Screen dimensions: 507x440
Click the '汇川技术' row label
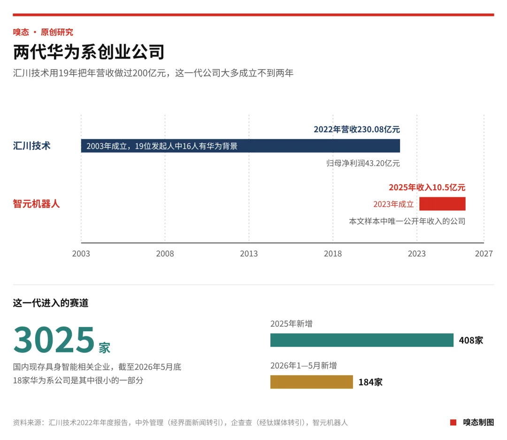click(x=32, y=146)
